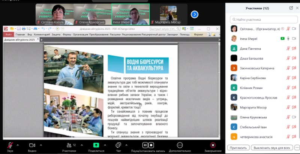Screen dimensions: 300x154
Task: Click the Save icon in PDF-XChange toolbar
Action: [18, 29]
